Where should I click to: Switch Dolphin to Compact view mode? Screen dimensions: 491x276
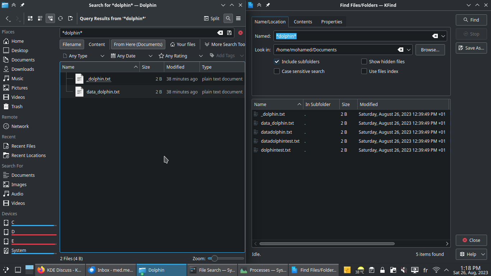(40, 18)
